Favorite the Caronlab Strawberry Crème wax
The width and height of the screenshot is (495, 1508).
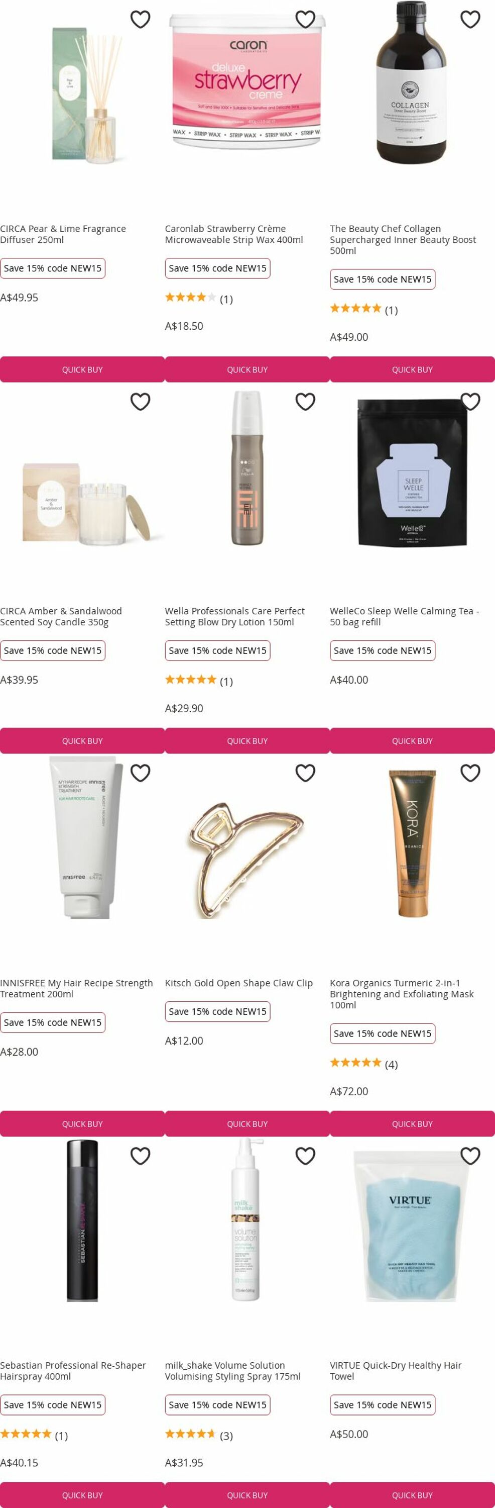pos(305,19)
